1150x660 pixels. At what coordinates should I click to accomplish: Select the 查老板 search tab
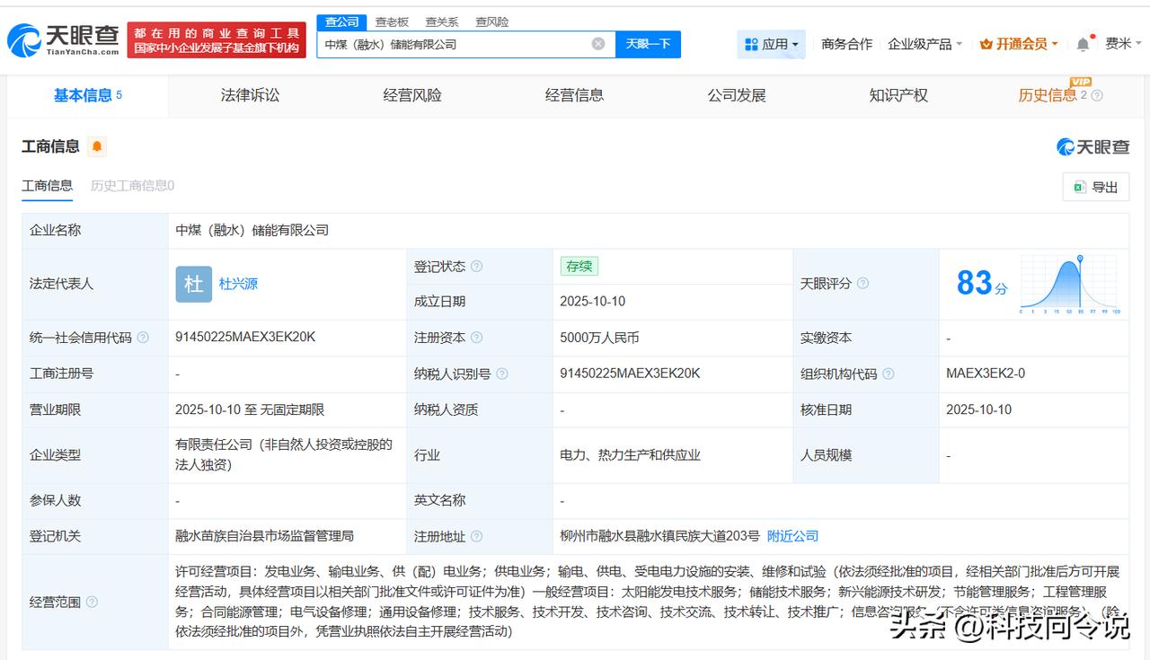click(392, 22)
